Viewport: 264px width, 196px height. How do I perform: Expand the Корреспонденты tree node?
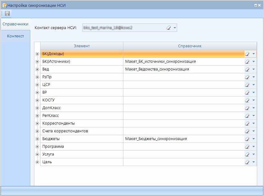coord(37,123)
